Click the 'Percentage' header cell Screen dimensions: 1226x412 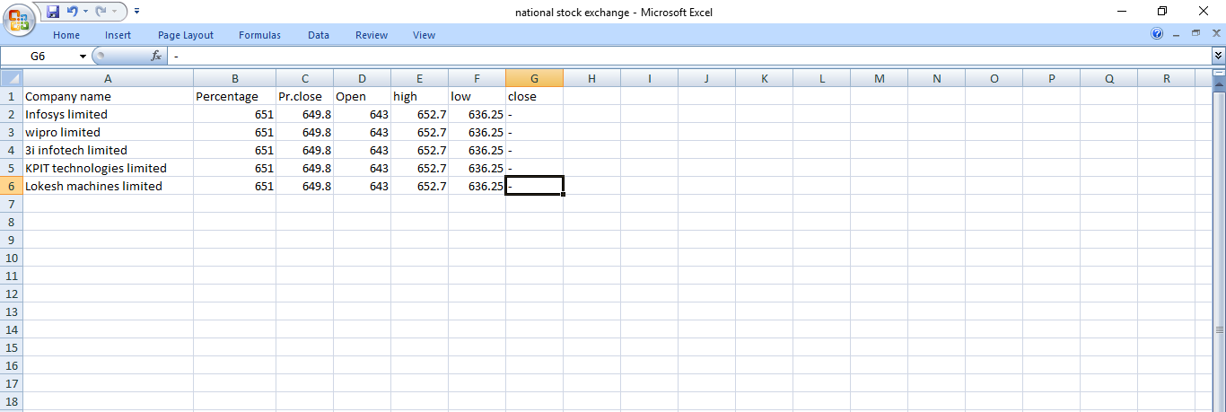235,96
